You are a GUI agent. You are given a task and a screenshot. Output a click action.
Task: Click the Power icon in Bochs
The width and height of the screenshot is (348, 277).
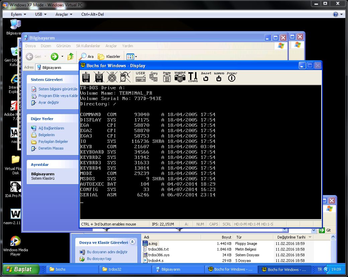232,77
